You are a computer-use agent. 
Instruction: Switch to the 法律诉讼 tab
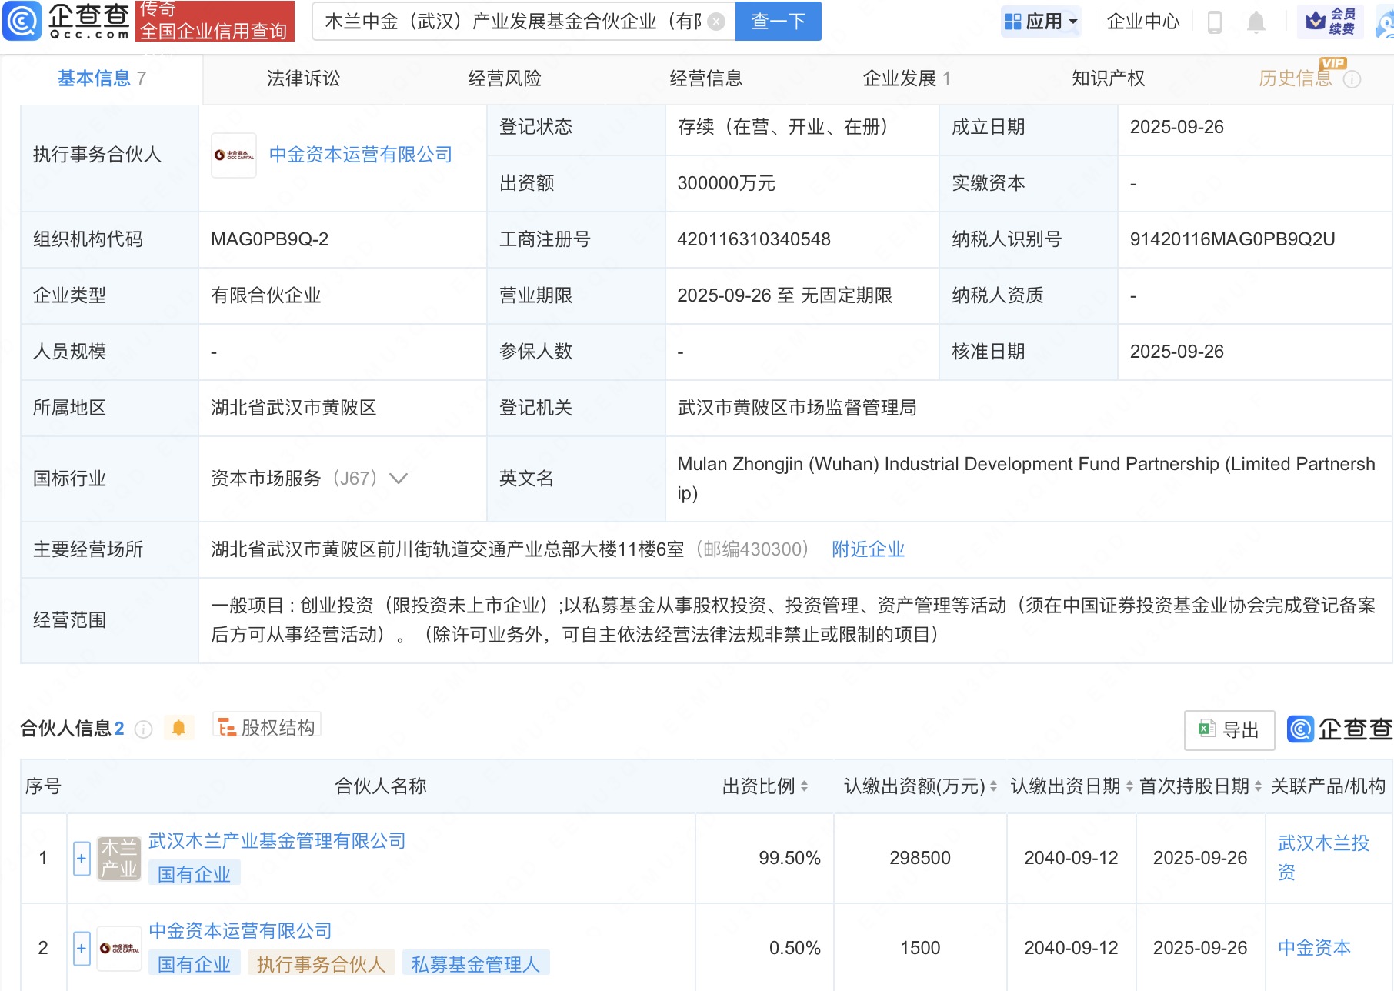pyautogui.click(x=303, y=78)
